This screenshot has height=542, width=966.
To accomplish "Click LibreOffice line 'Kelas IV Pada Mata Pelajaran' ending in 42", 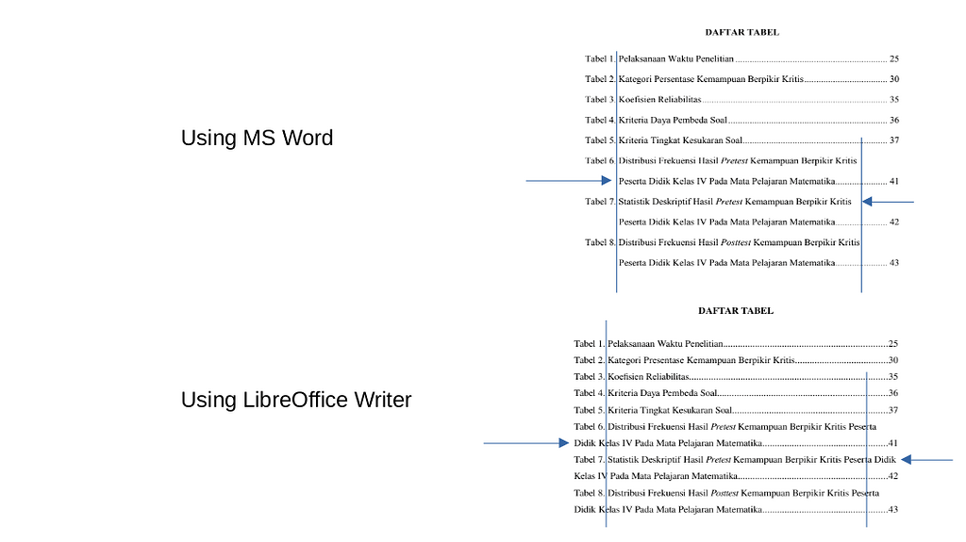I will tap(736, 476).
